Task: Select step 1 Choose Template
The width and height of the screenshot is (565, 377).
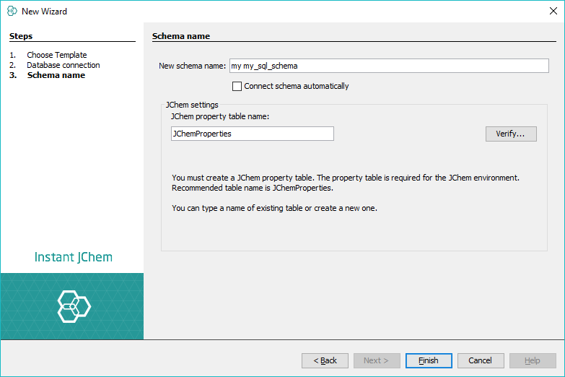Action: click(56, 55)
